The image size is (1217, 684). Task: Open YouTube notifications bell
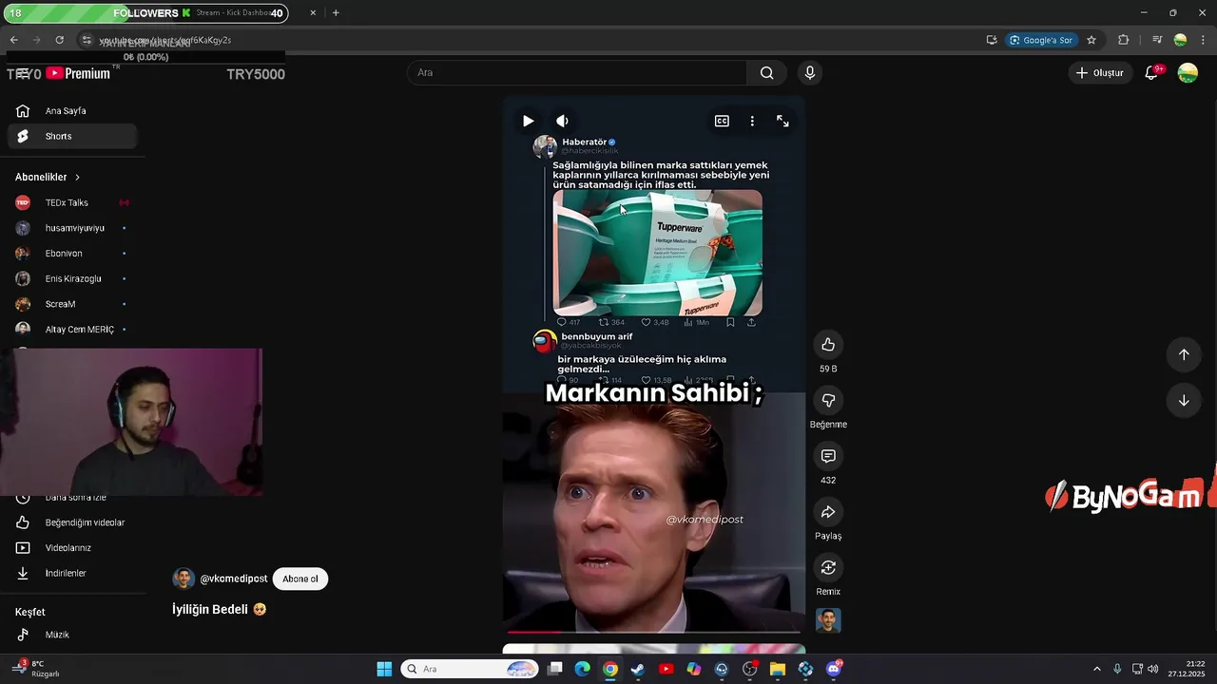coord(1151,73)
